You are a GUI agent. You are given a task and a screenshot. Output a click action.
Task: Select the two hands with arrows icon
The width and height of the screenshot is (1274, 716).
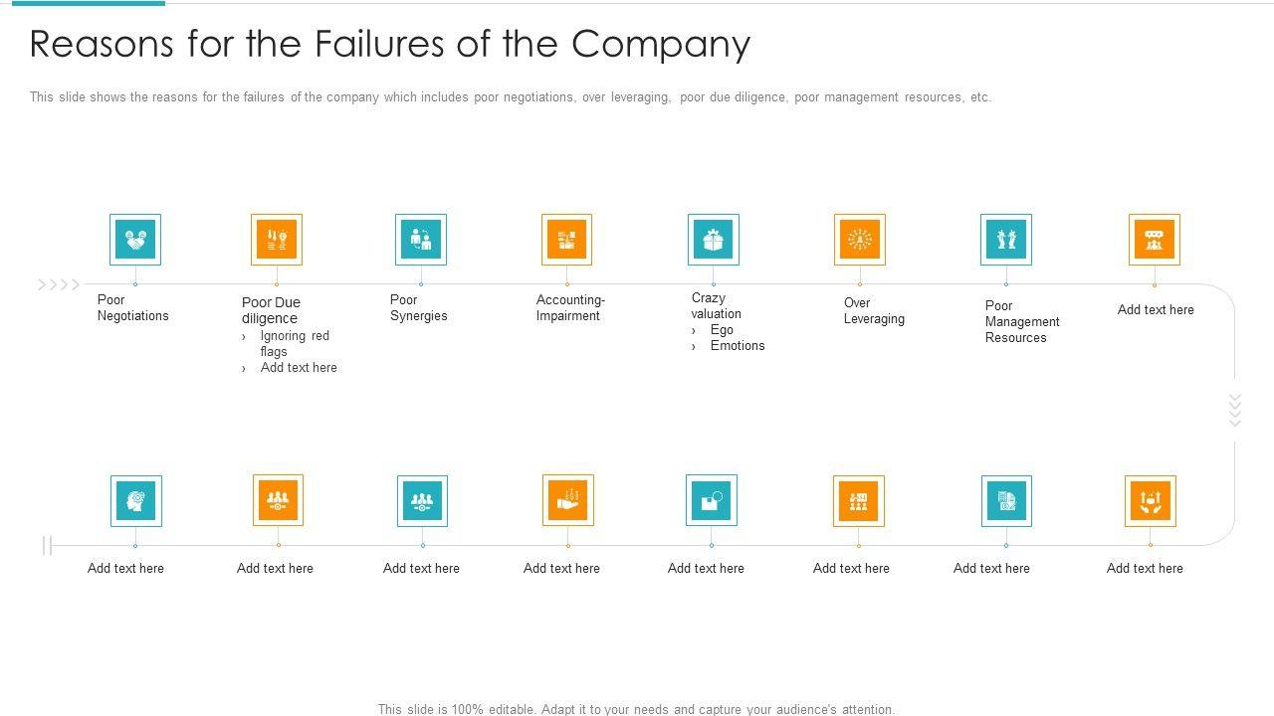pos(1151,500)
